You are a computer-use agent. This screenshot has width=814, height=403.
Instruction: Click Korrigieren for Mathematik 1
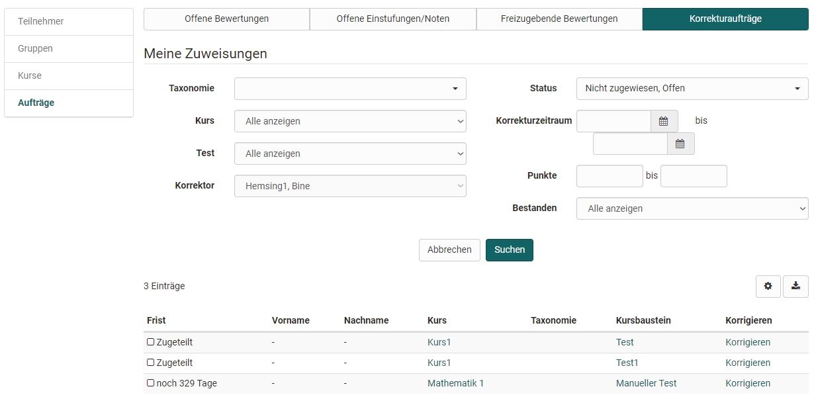click(x=748, y=382)
